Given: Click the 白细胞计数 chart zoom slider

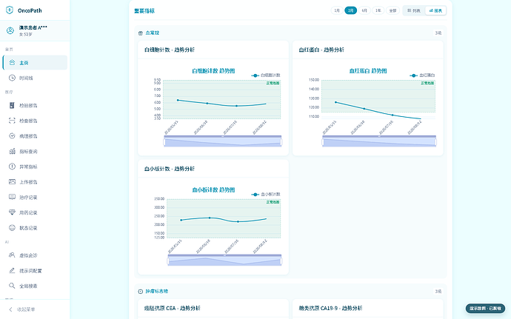Looking at the screenshot, I should [x=223, y=141].
